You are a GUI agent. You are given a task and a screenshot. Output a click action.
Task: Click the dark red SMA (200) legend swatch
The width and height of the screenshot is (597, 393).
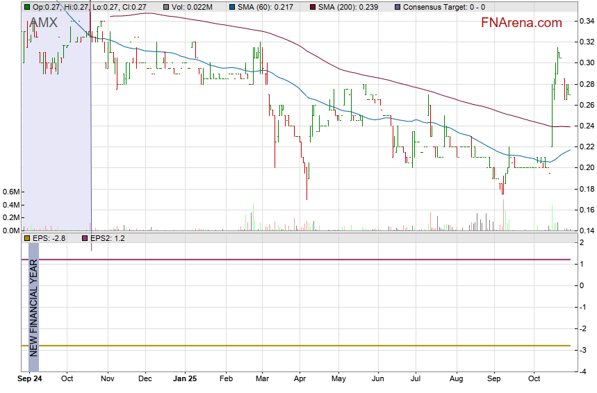pos(312,7)
